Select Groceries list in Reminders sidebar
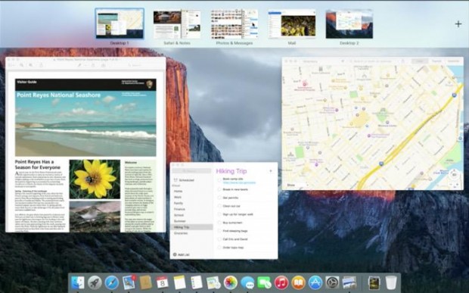This screenshot has height=293, width=469. pyautogui.click(x=191, y=233)
